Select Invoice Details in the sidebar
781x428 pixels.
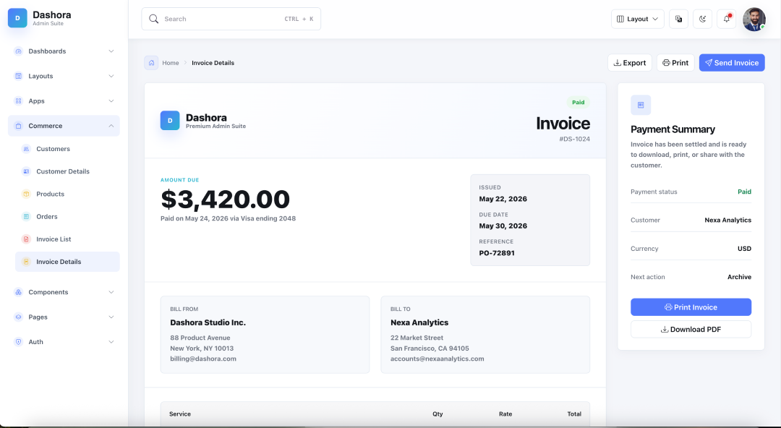(x=67, y=262)
